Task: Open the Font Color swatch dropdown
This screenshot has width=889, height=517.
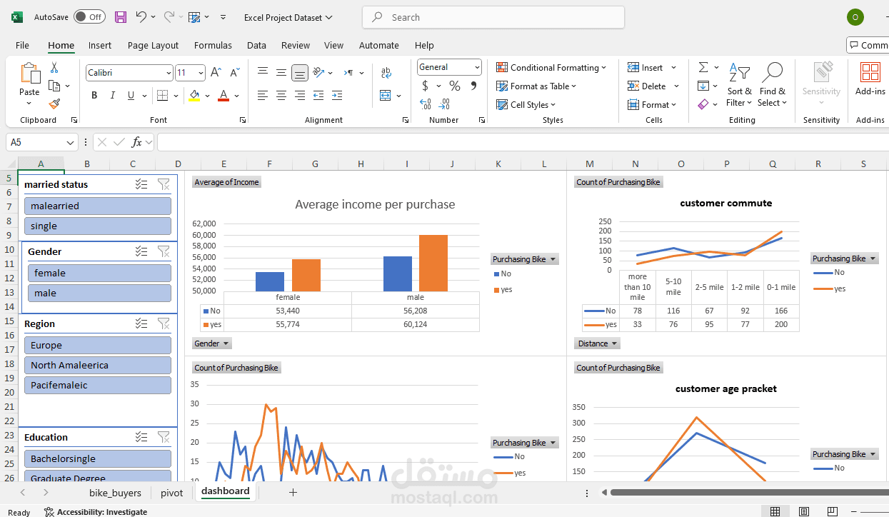Action: tap(236, 95)
